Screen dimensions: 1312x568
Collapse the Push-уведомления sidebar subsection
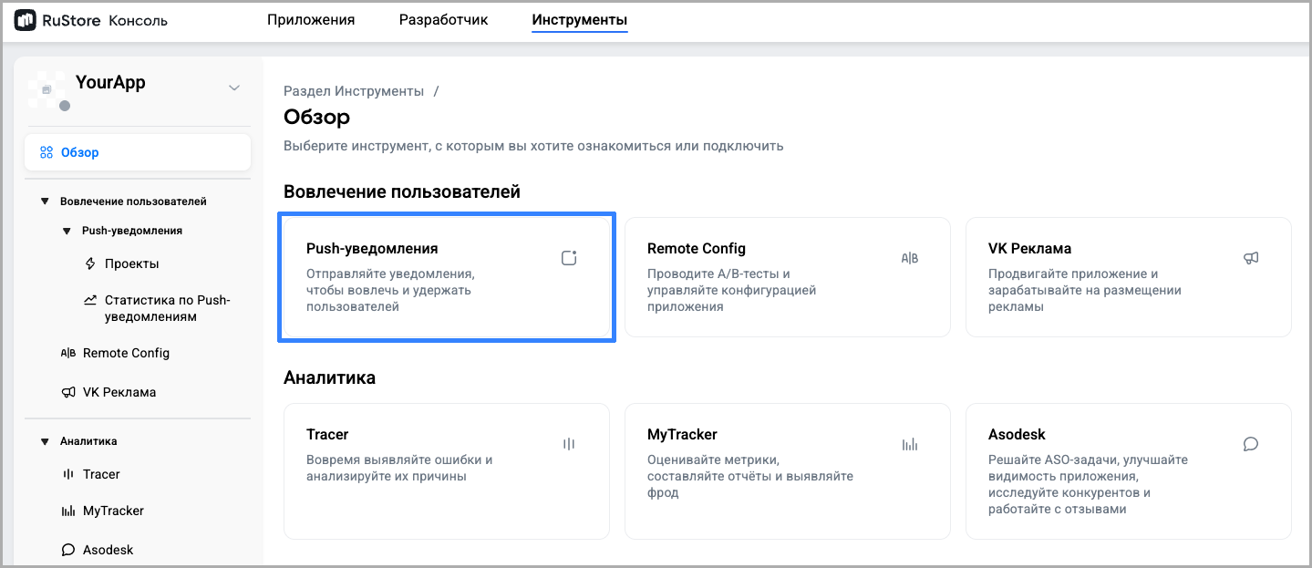[67, 231]
